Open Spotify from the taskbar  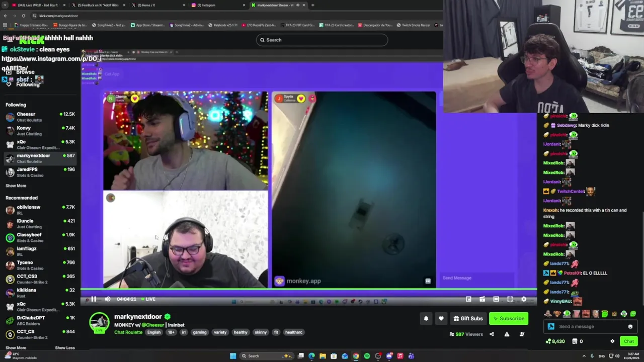point(367,356)
